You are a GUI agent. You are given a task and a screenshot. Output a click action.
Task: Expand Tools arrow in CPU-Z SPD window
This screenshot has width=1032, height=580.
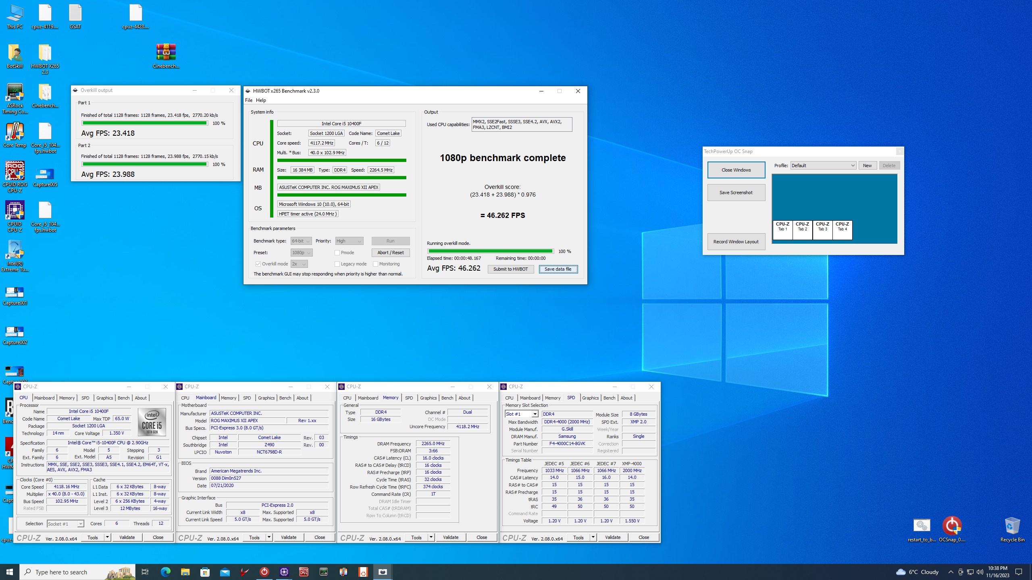[593, 537]
